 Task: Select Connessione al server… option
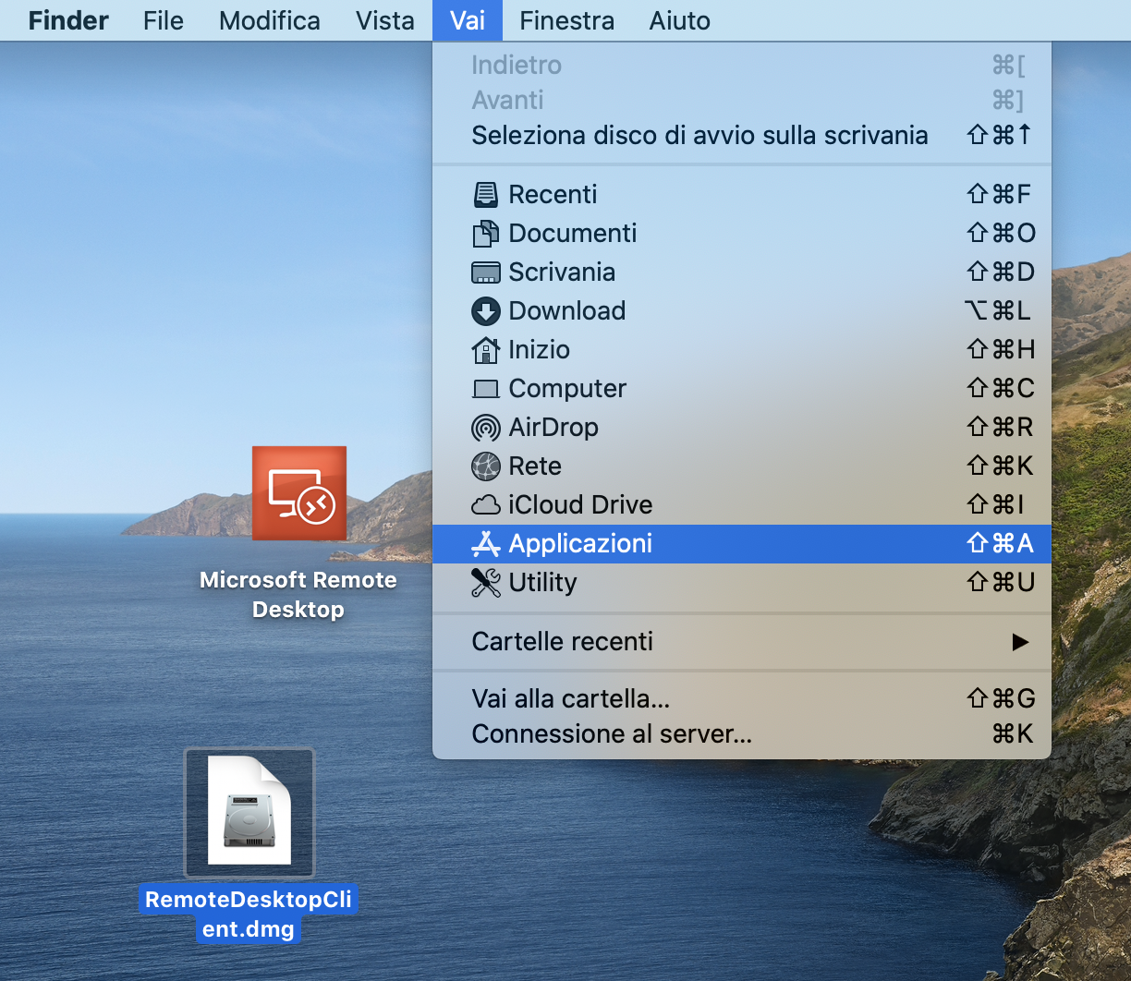(x=611, y=734)
